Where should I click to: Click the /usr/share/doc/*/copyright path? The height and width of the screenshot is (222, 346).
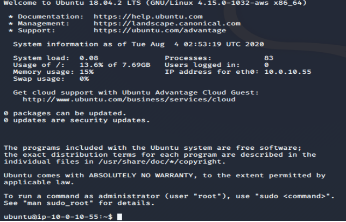pos(162,162)
